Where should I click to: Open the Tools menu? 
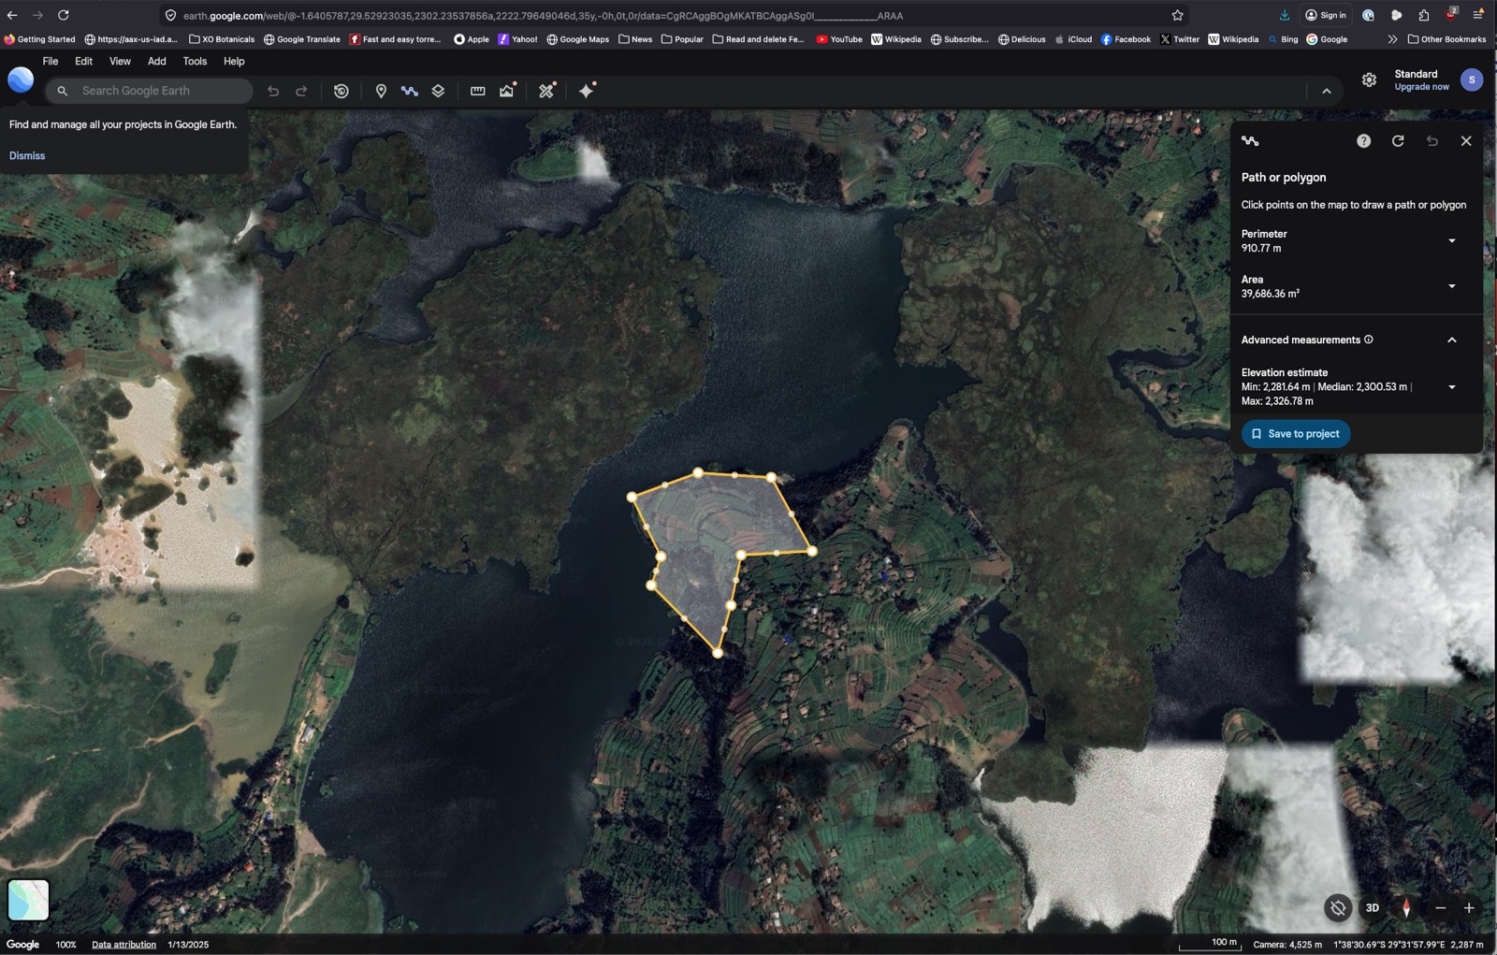pyautogui.click(x=195, y=61)
